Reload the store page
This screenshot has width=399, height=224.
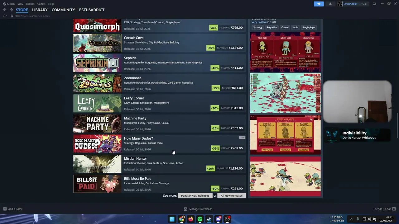[5, 16]
